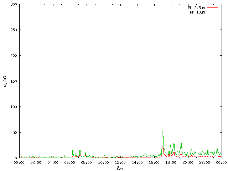Image resolution: width=228 pixels, height=171 pixels.
Task: Click the 250 y-axis label
Action: click(14, 30)
